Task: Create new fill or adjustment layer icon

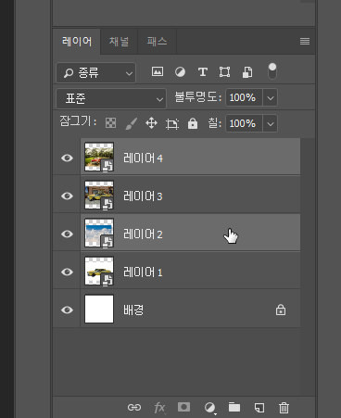Action: pos(210,408)
